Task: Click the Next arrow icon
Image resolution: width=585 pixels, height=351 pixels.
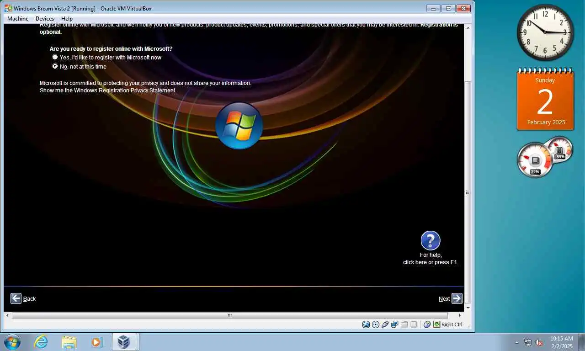Action: tap(457, 298)
